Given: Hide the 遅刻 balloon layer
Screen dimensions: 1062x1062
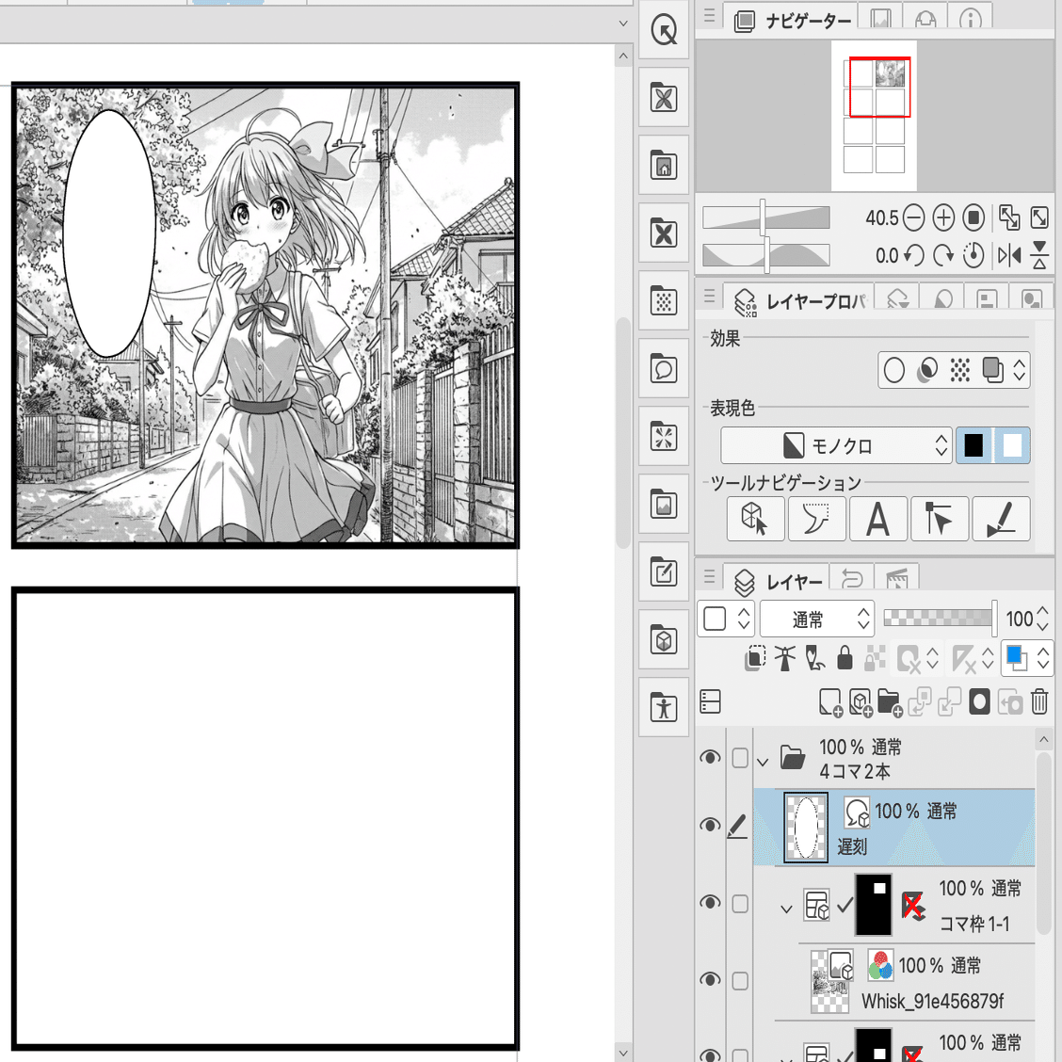Looking at the screenshot, I should tap(711, 826).
